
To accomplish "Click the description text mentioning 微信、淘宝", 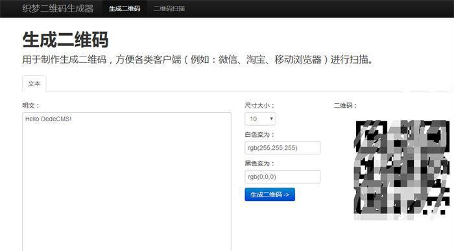I will coord(197,60).
